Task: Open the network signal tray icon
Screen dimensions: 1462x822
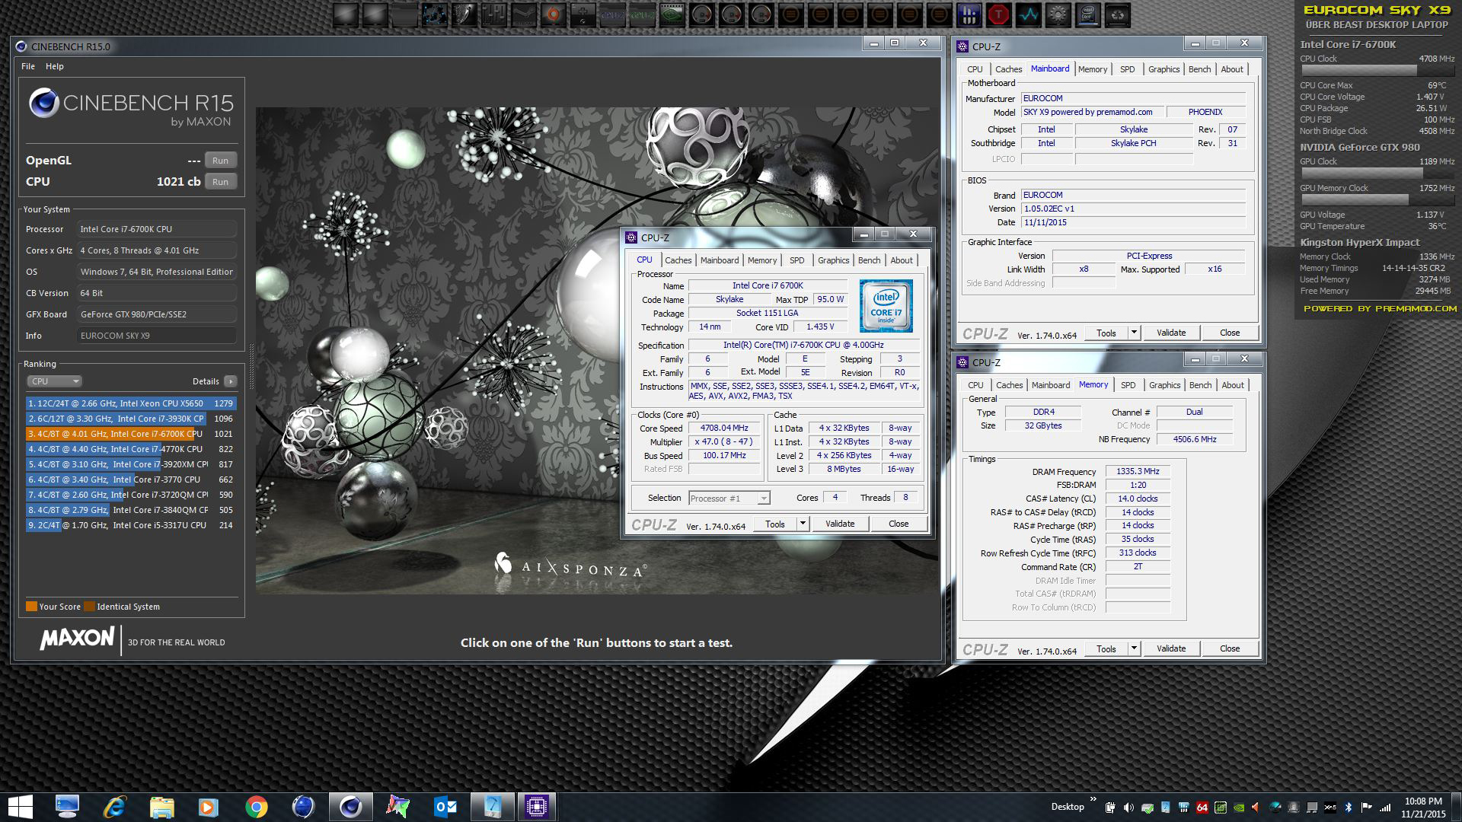Action: click(1385, 808)
